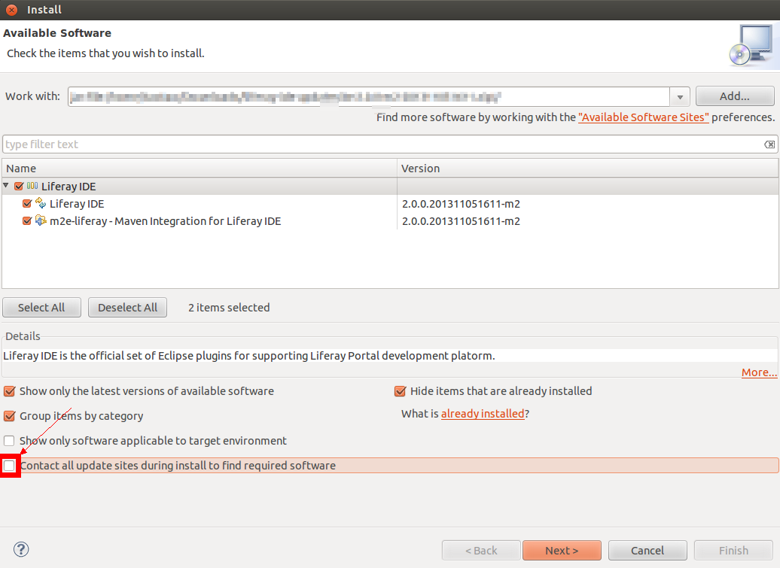The width and height of the screenshot is (780, 568).
Task: Open the Available Software Sites link
Action: point(643,117)
